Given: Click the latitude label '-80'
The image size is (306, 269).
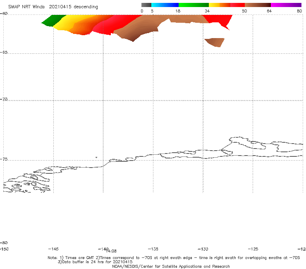Looking at the screenshot, I should pos(4,243).
